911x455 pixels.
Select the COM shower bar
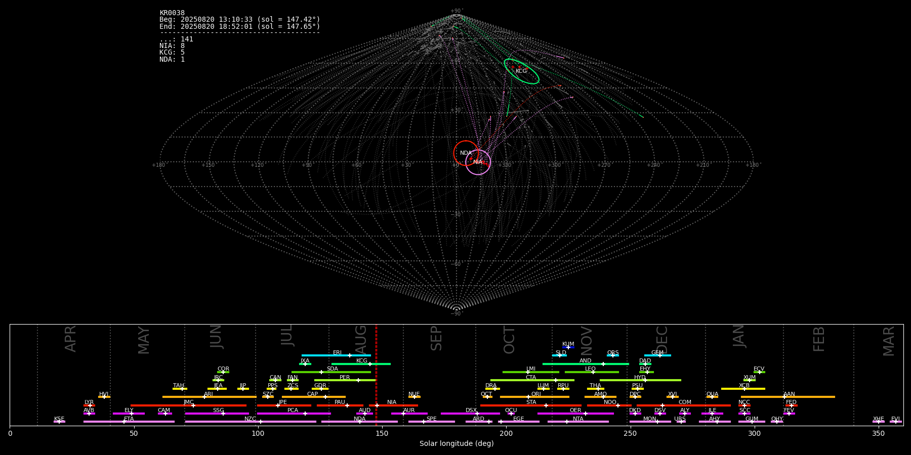[684, 405]
